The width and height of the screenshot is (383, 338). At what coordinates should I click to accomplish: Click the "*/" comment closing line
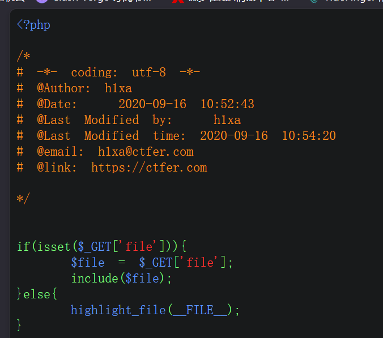coord(23,199)
